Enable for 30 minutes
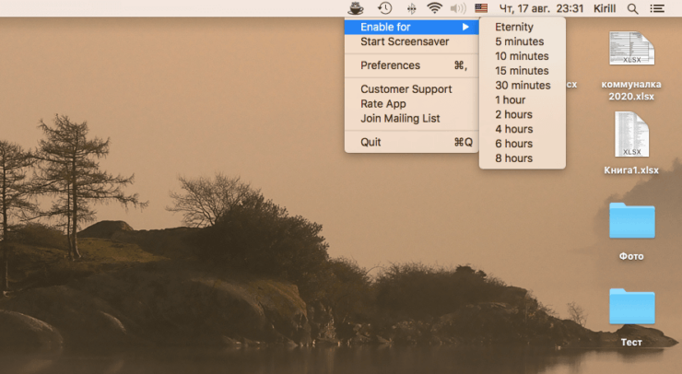 coord(521,85)
